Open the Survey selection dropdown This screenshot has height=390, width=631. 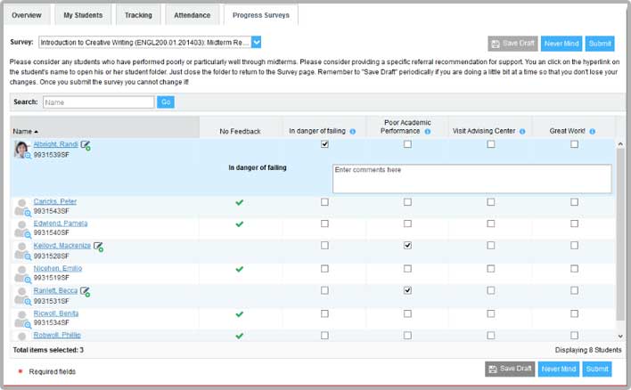(x=256, y=42)
